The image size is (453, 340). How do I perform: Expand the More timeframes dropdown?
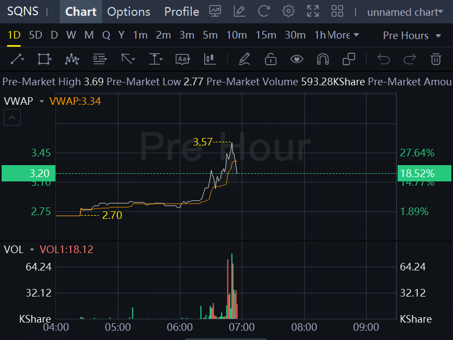[x=343, y=35]
